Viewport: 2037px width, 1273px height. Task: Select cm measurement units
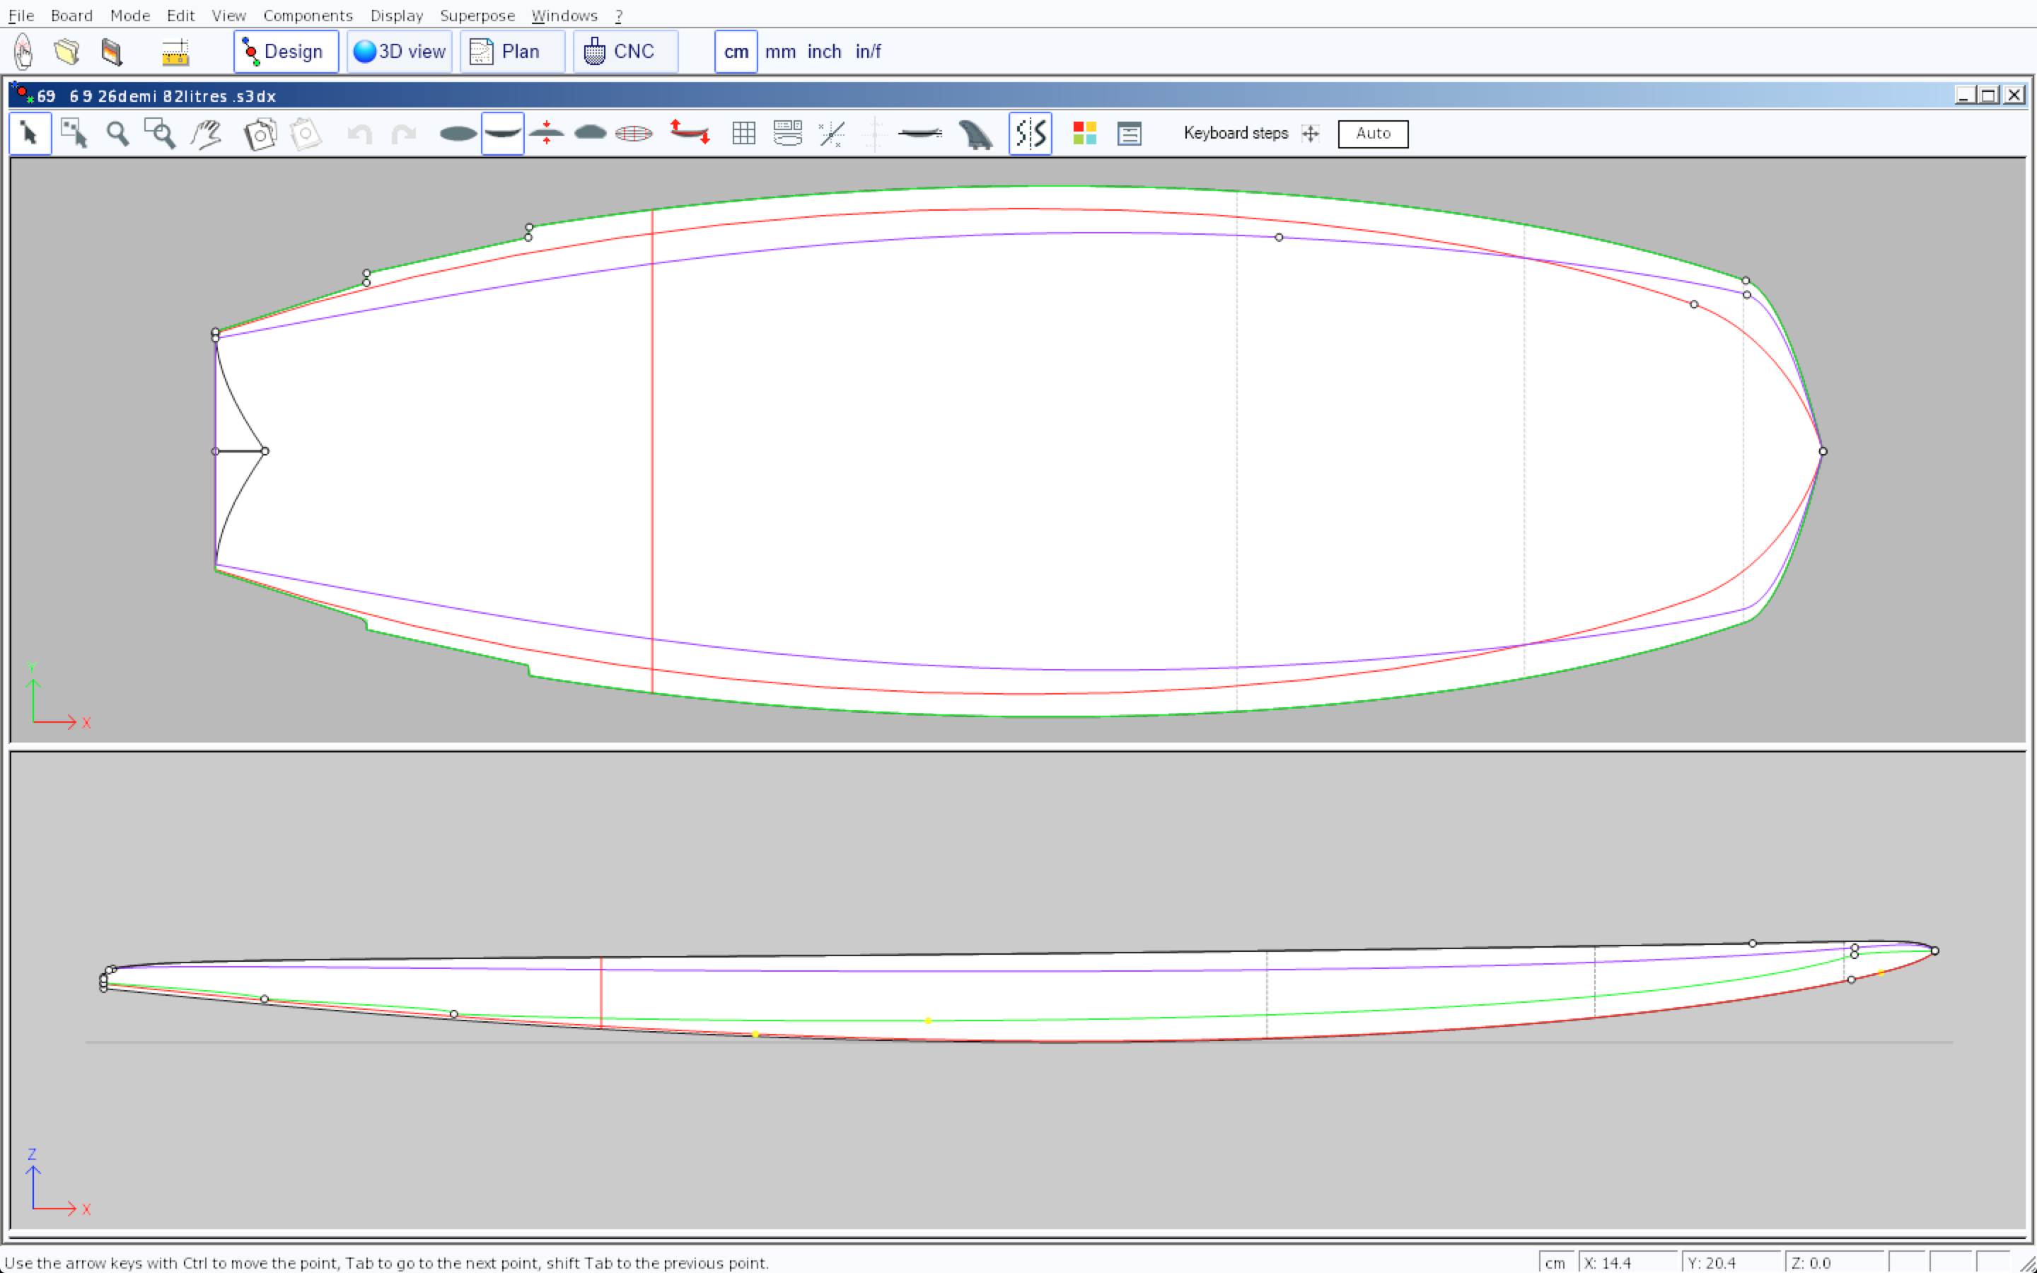pyautogui.click(x=736, y=52)
